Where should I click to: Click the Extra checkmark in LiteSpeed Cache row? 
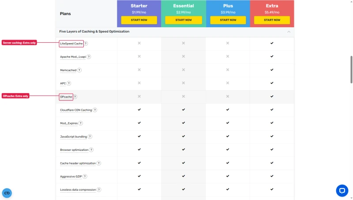pyautogui.click(x=272, y=43)
